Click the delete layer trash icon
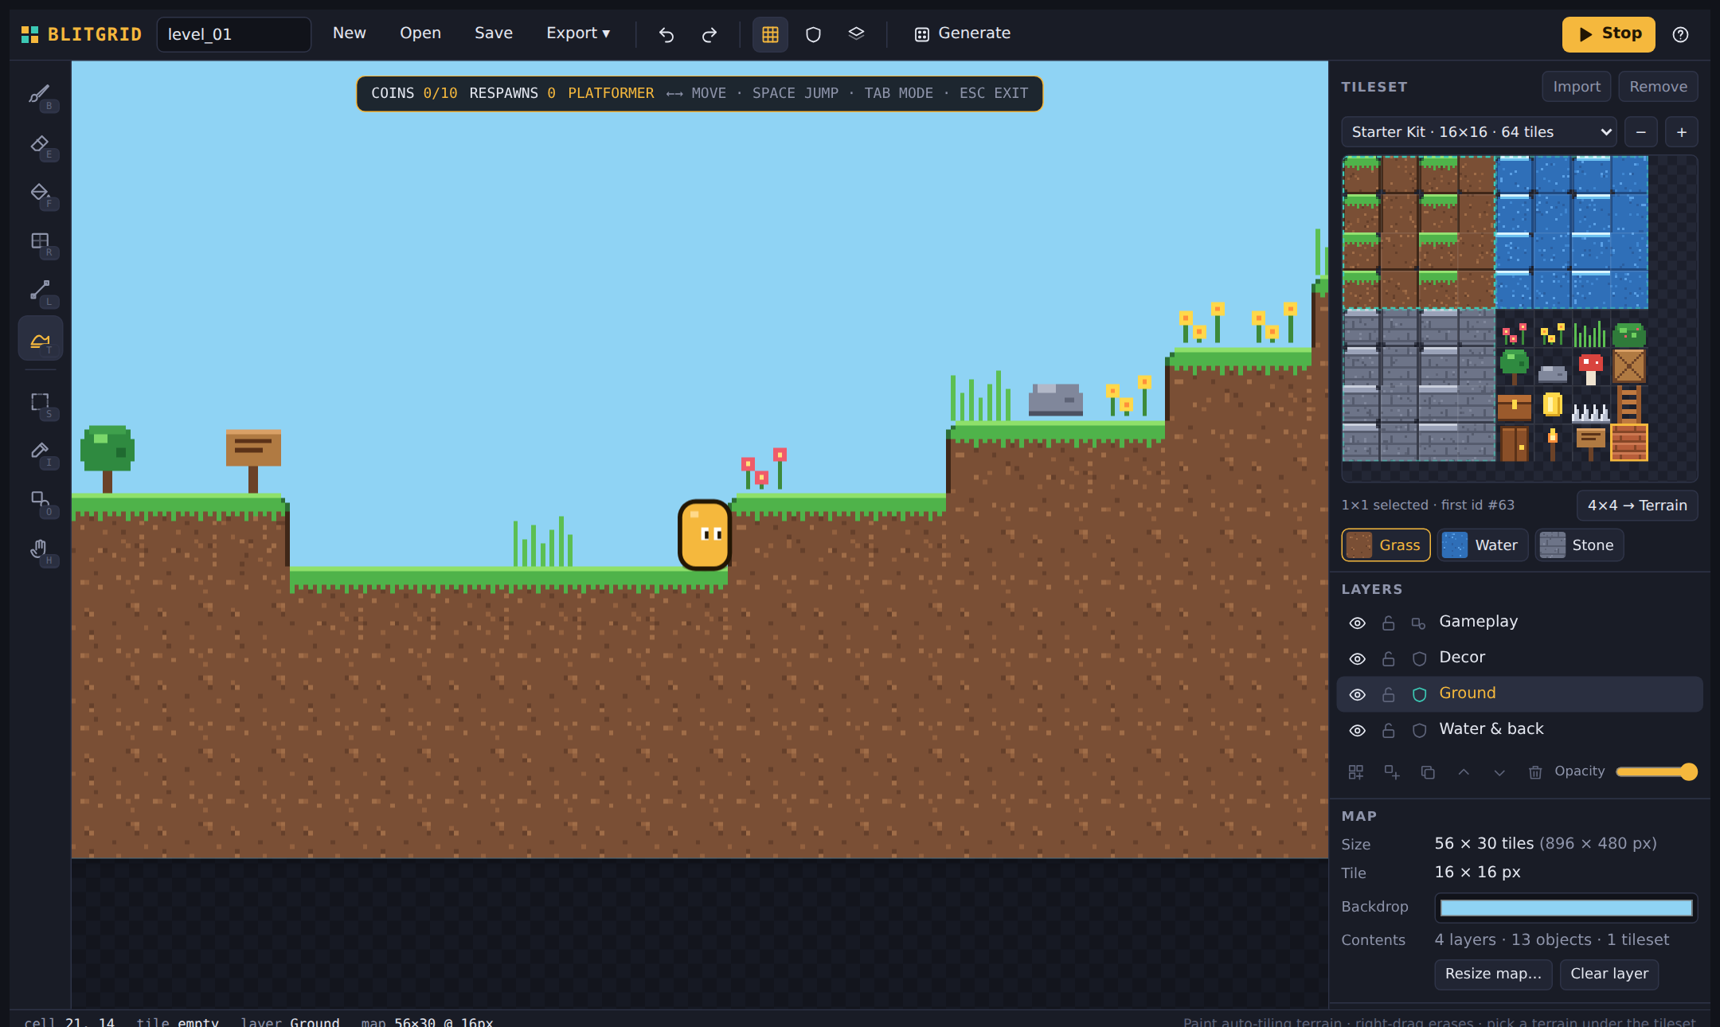 click(1535, 772)
